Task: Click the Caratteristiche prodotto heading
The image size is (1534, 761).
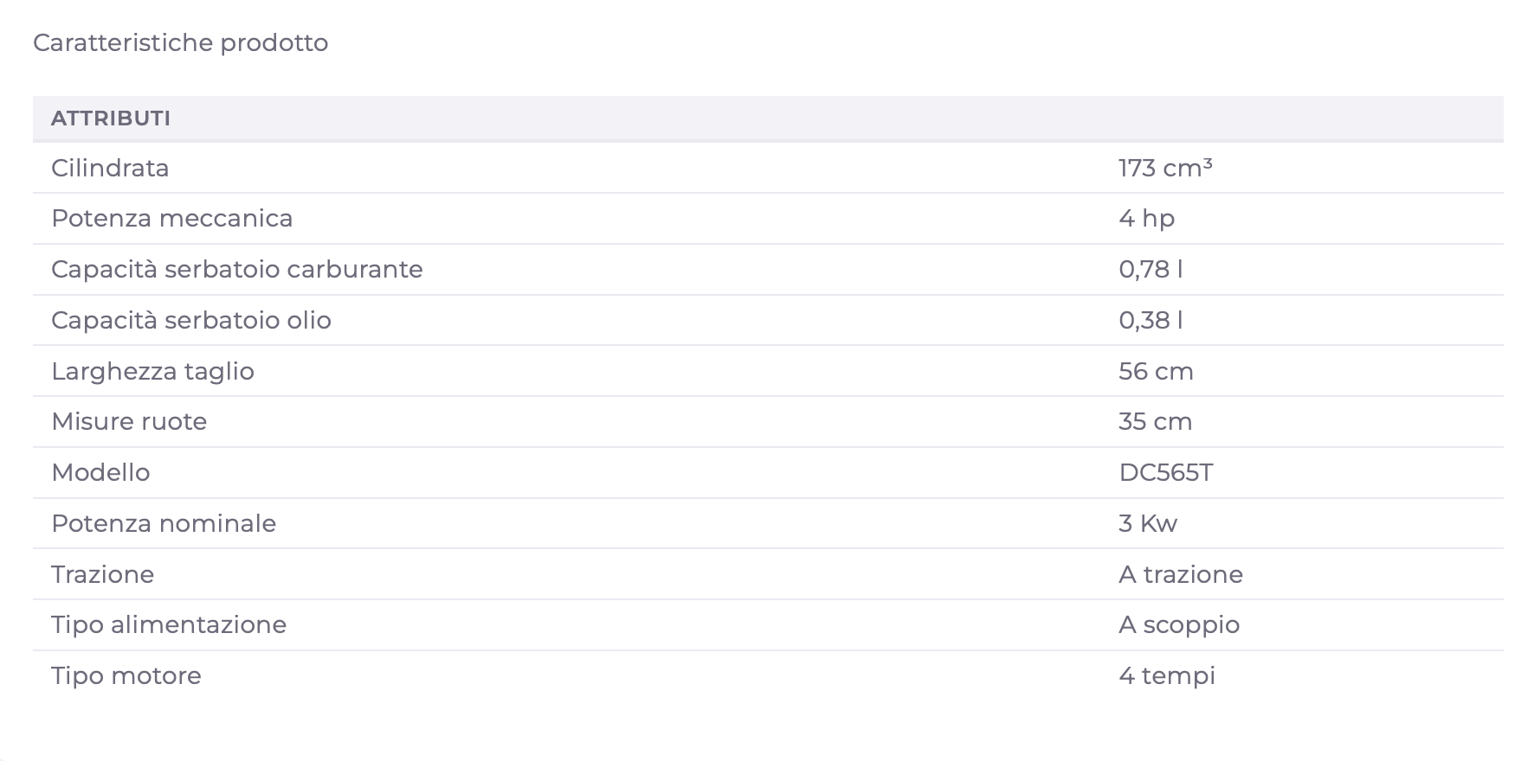Action: pos(181,43)
